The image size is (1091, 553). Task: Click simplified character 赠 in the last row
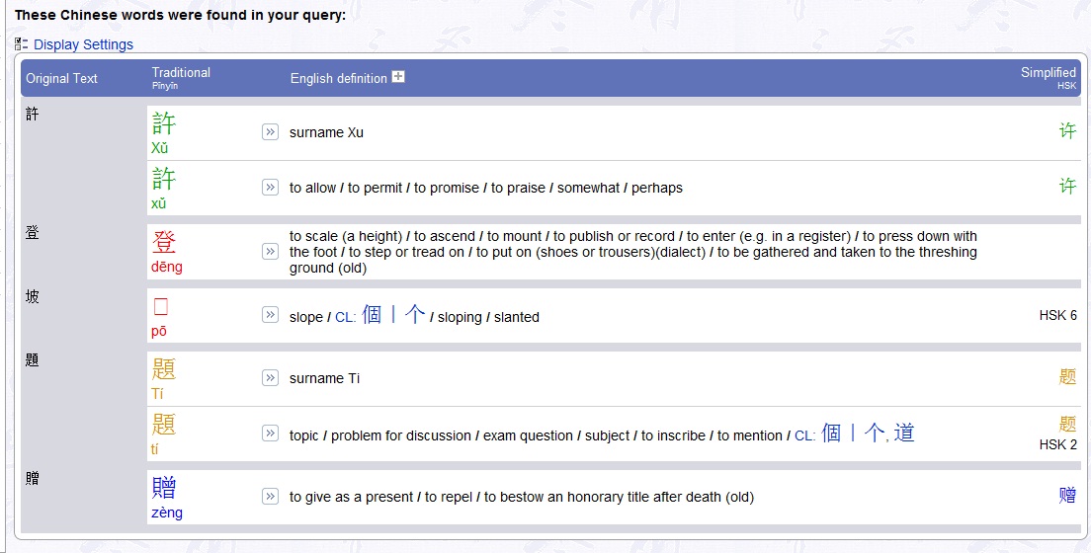(x=1067, y=495)
